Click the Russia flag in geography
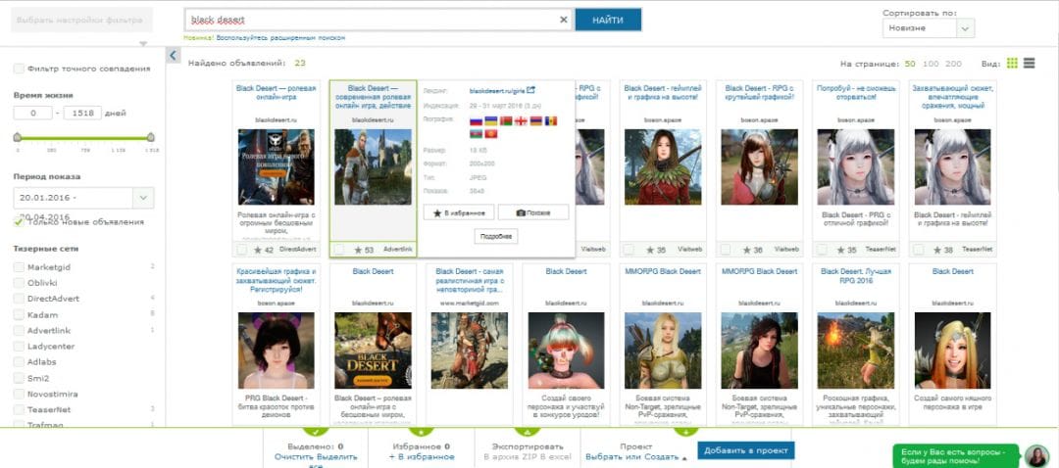 (476, 120)
